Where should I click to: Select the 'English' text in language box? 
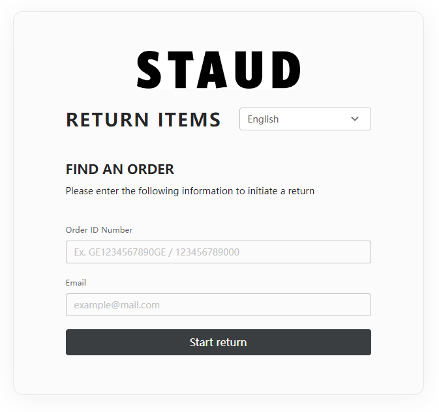[263, 119]
